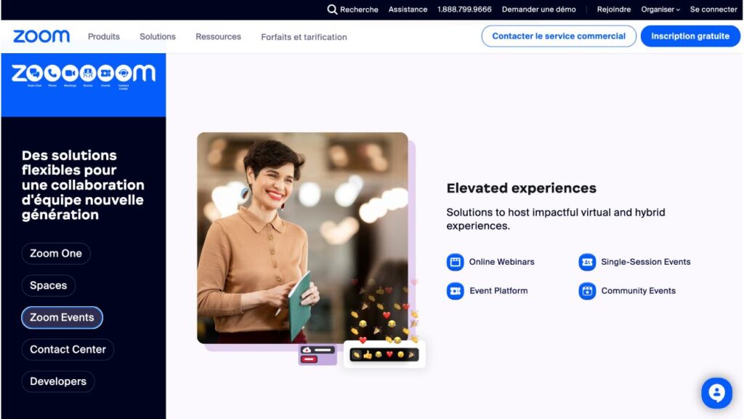Click the Elevated experiences heading
744x419 pixels.
click(521, 188)
